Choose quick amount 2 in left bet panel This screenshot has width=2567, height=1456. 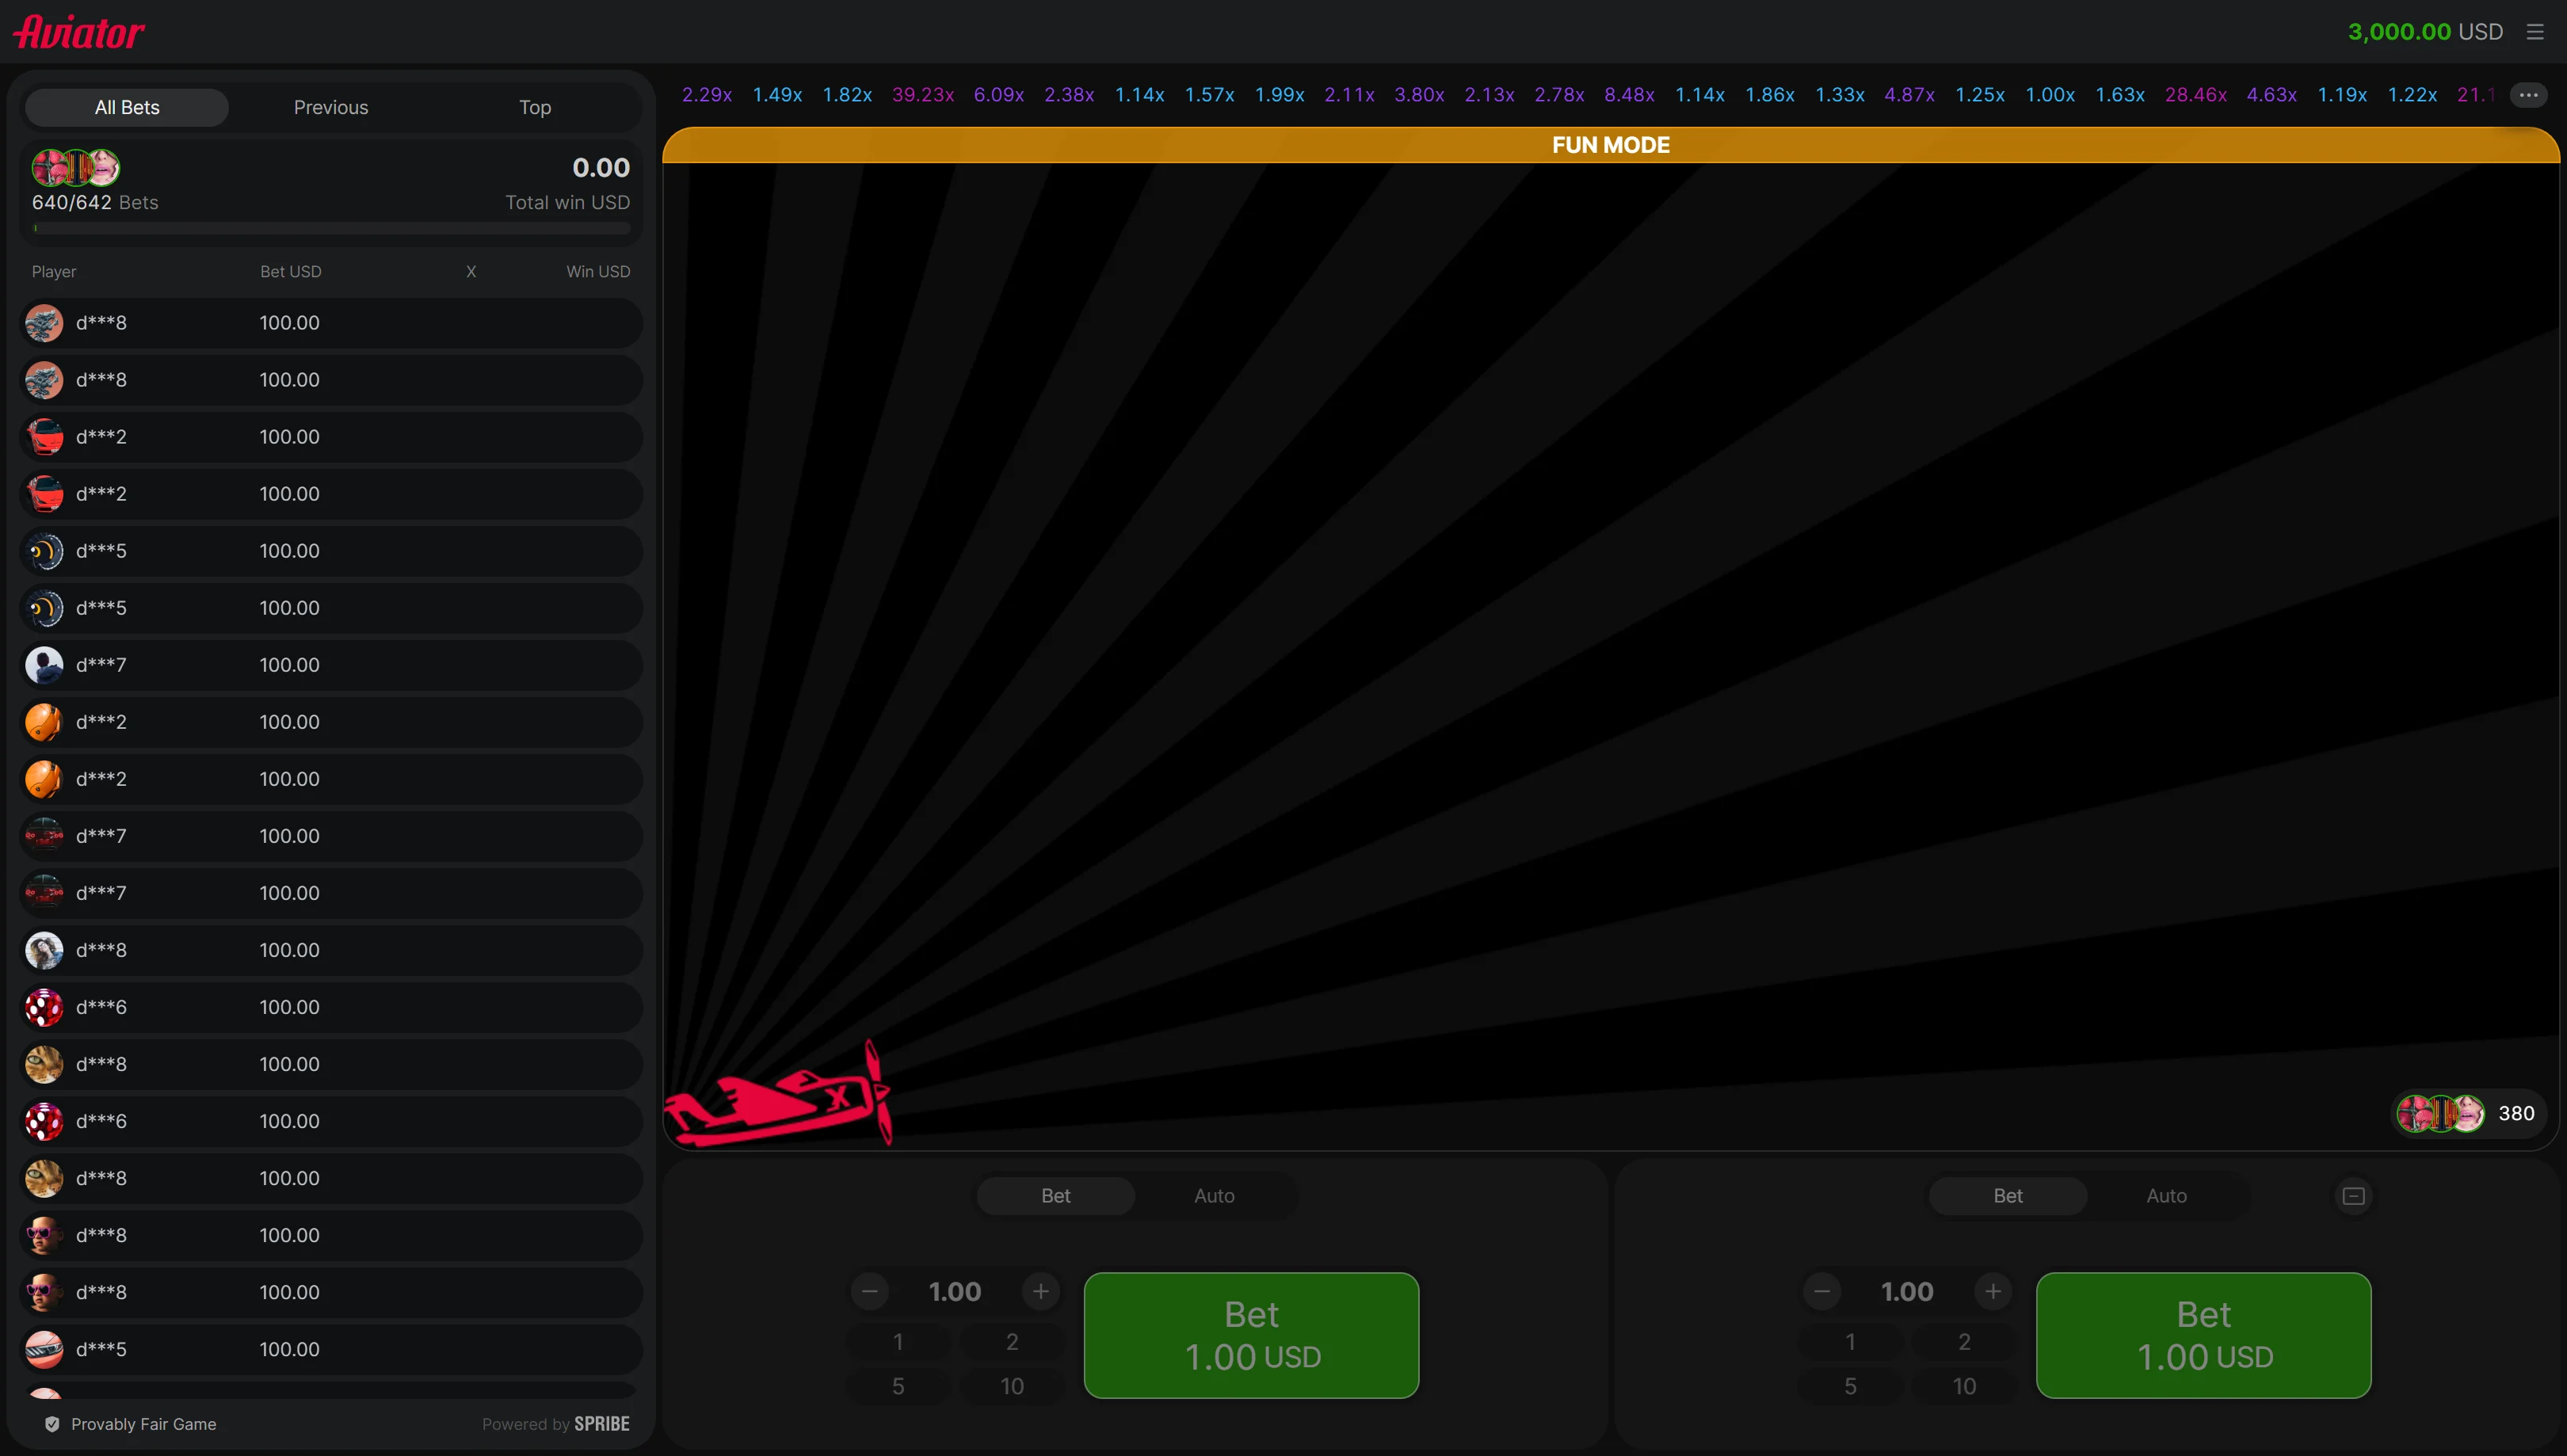tap(1012, 1342)
